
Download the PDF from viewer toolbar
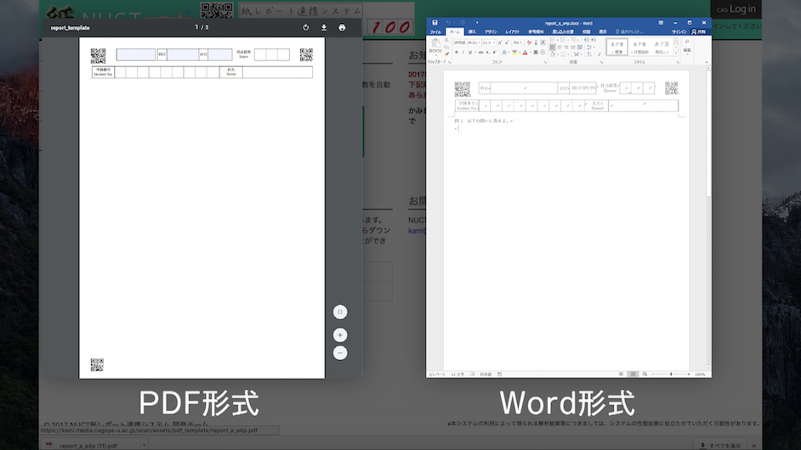(324, 27)
